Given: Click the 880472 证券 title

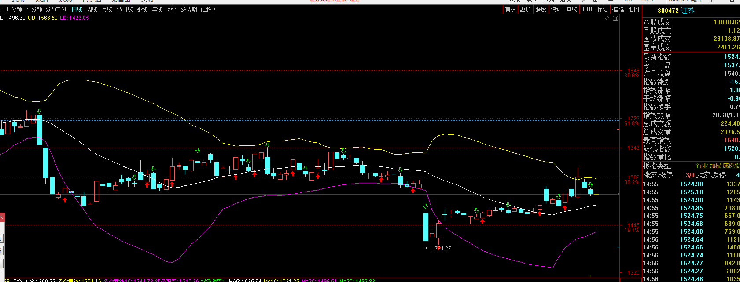Looking at the screenshot, I should [676, 11].
